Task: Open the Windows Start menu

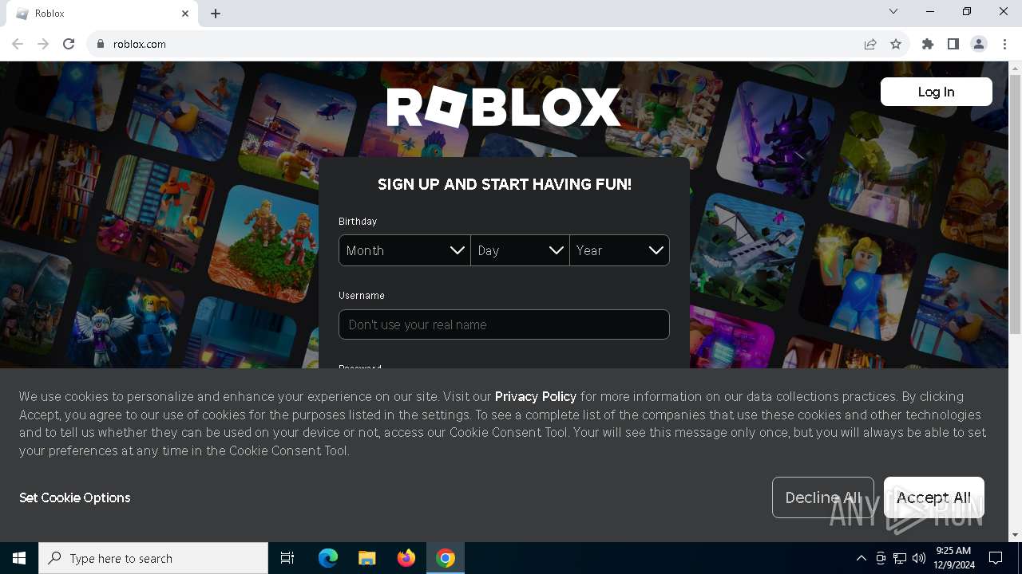Action: (19, 558)
